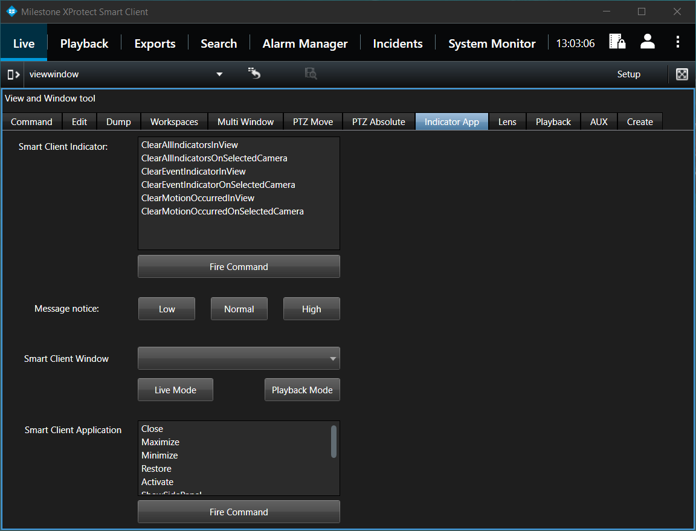Select ClearMotionOccurredOnSelectedCamera list item
Screen dimensions: 696x531
(x=239, y=211)
